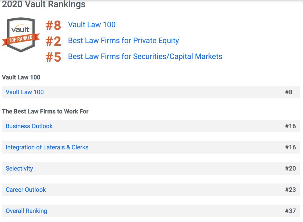Image resolution: width=303 pixels, height=222 pixels.
Task: Click the orange #5 ranking number
Action: (x=53, y=57)
